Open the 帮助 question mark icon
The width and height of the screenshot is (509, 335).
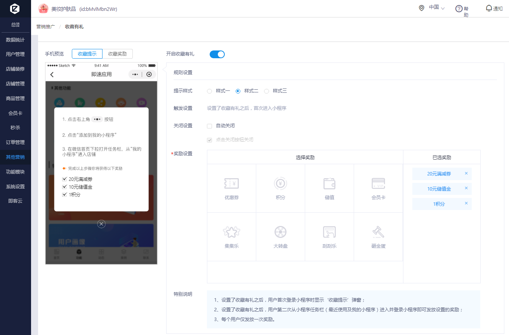pos(459,9)
